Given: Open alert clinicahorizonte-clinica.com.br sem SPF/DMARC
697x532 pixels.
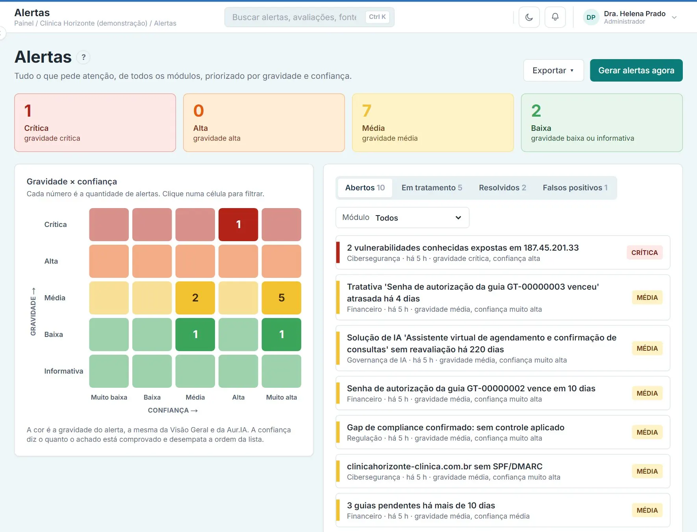Looking at the screenshot, I should point(503,471).
